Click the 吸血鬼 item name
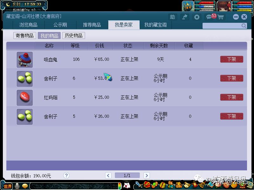This screenshot has height=190, width=254. click(50, 60)
